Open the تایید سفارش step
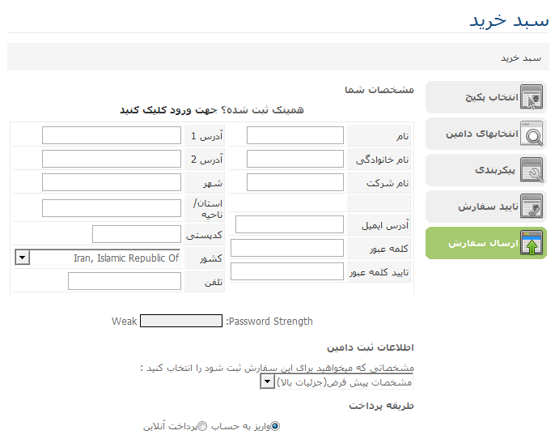 click(486, 207)
